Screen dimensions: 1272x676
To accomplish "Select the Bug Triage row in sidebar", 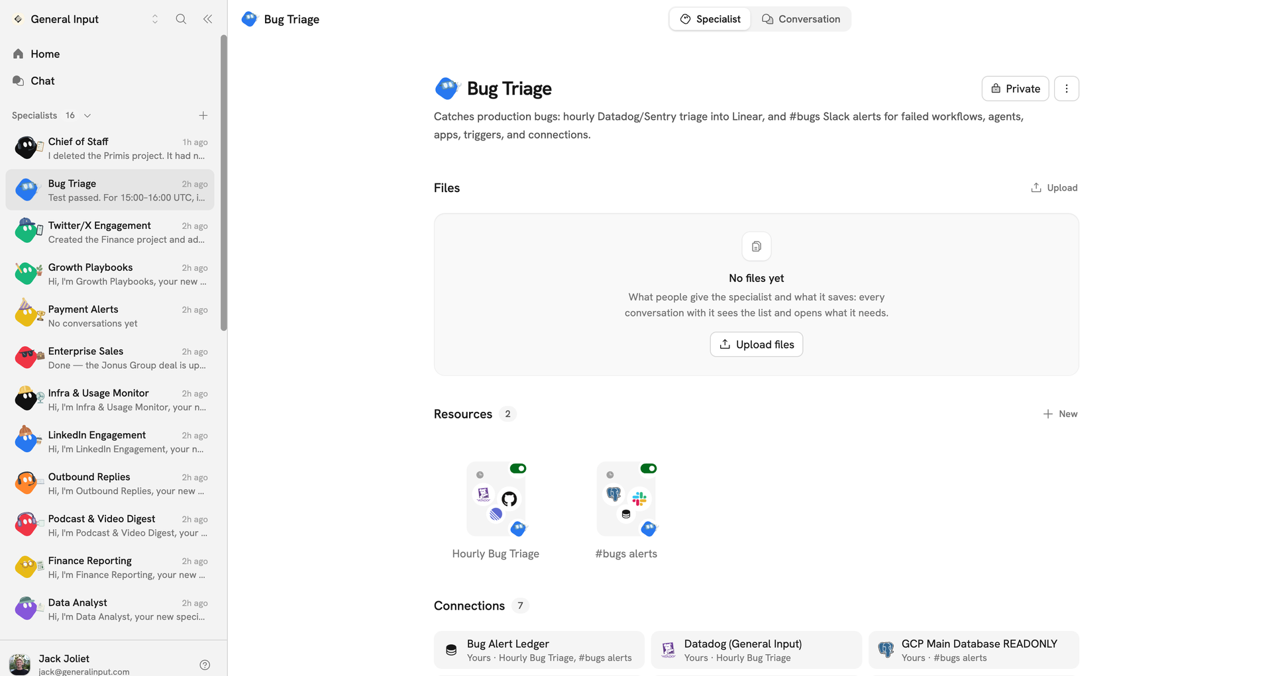I will coord(110,190).
